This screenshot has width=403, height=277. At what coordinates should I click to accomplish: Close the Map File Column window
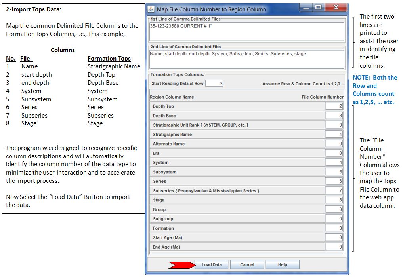pos(336,8)
